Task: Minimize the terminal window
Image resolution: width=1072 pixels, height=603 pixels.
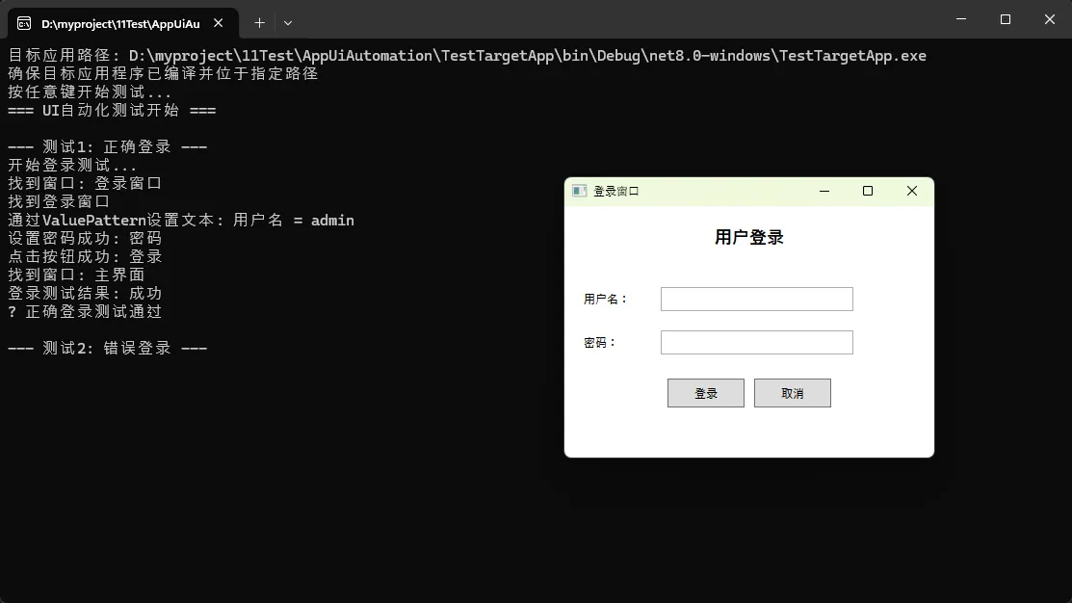Action: [961, 19]
